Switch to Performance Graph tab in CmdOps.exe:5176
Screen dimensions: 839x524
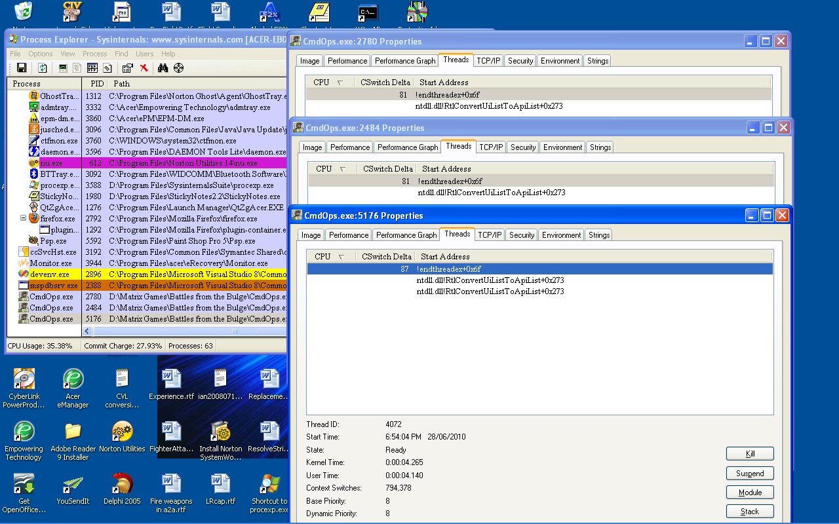tap(406, 235)
